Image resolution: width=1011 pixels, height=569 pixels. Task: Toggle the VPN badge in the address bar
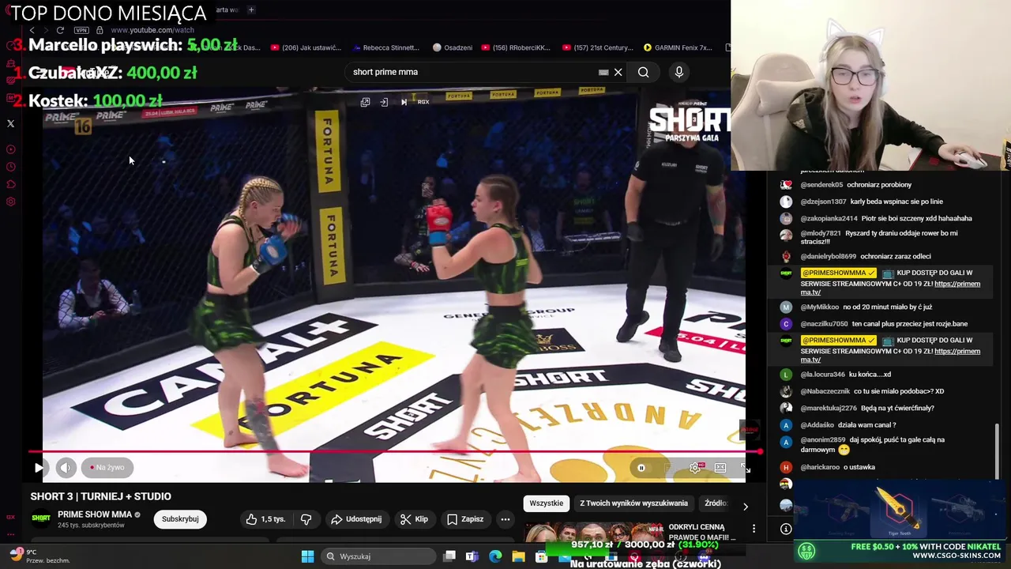81,30
